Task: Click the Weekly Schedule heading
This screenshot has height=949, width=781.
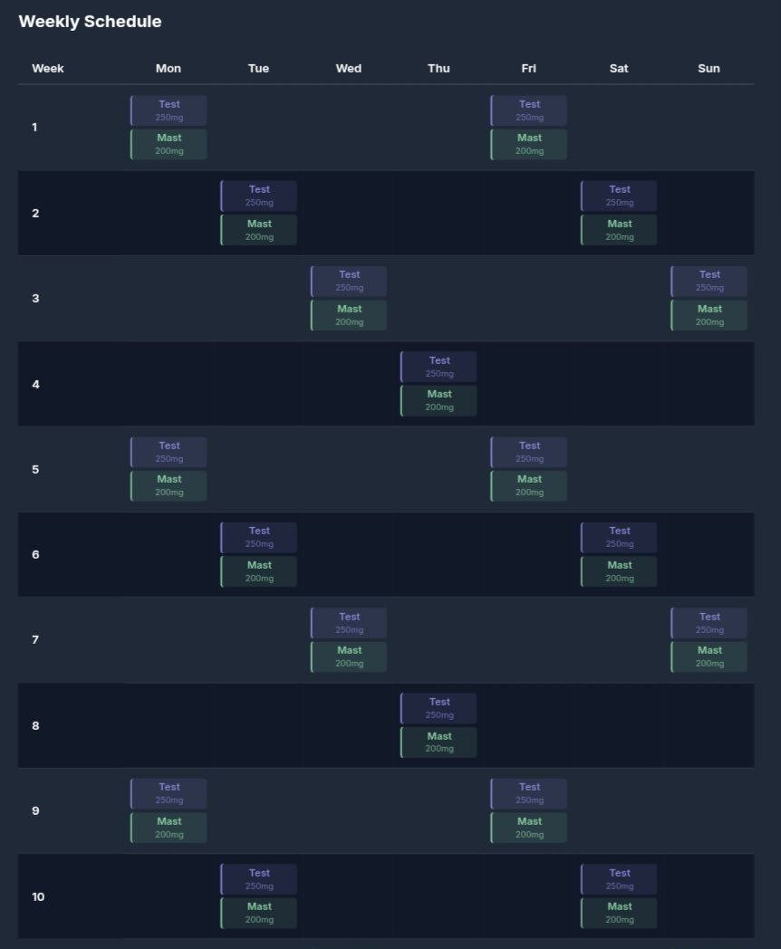Action: (x=90, y=22)
